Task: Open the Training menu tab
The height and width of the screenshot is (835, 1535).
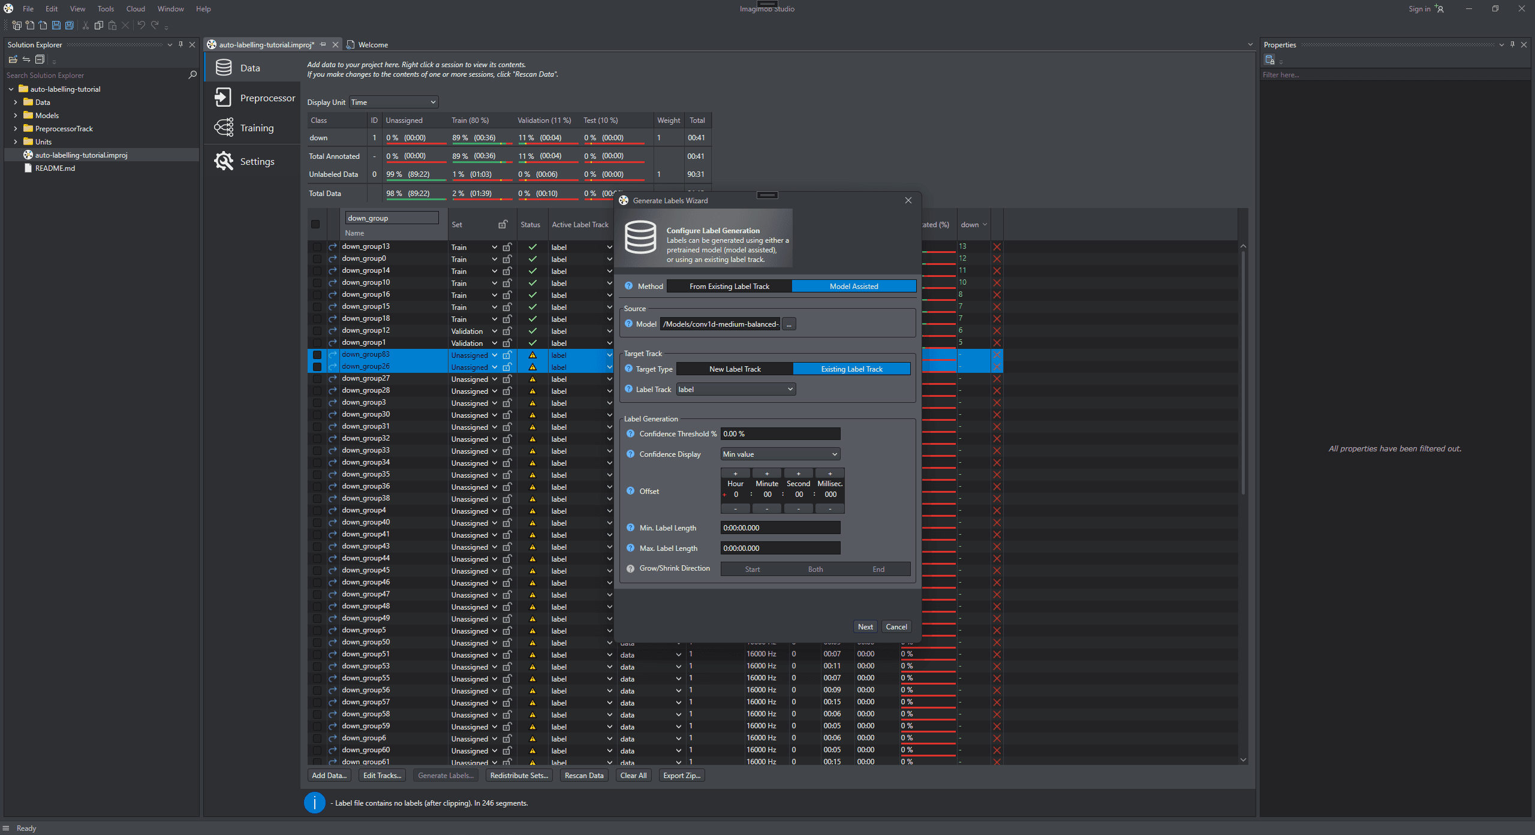Action: [x=256, y=128]
